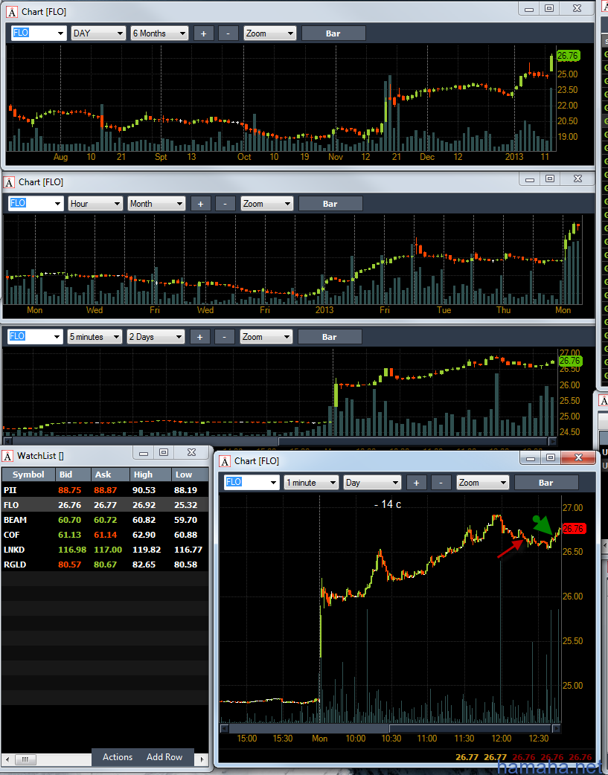Sort WatchList by Low column header
The image size is (608, 775).
coord(190,475)
